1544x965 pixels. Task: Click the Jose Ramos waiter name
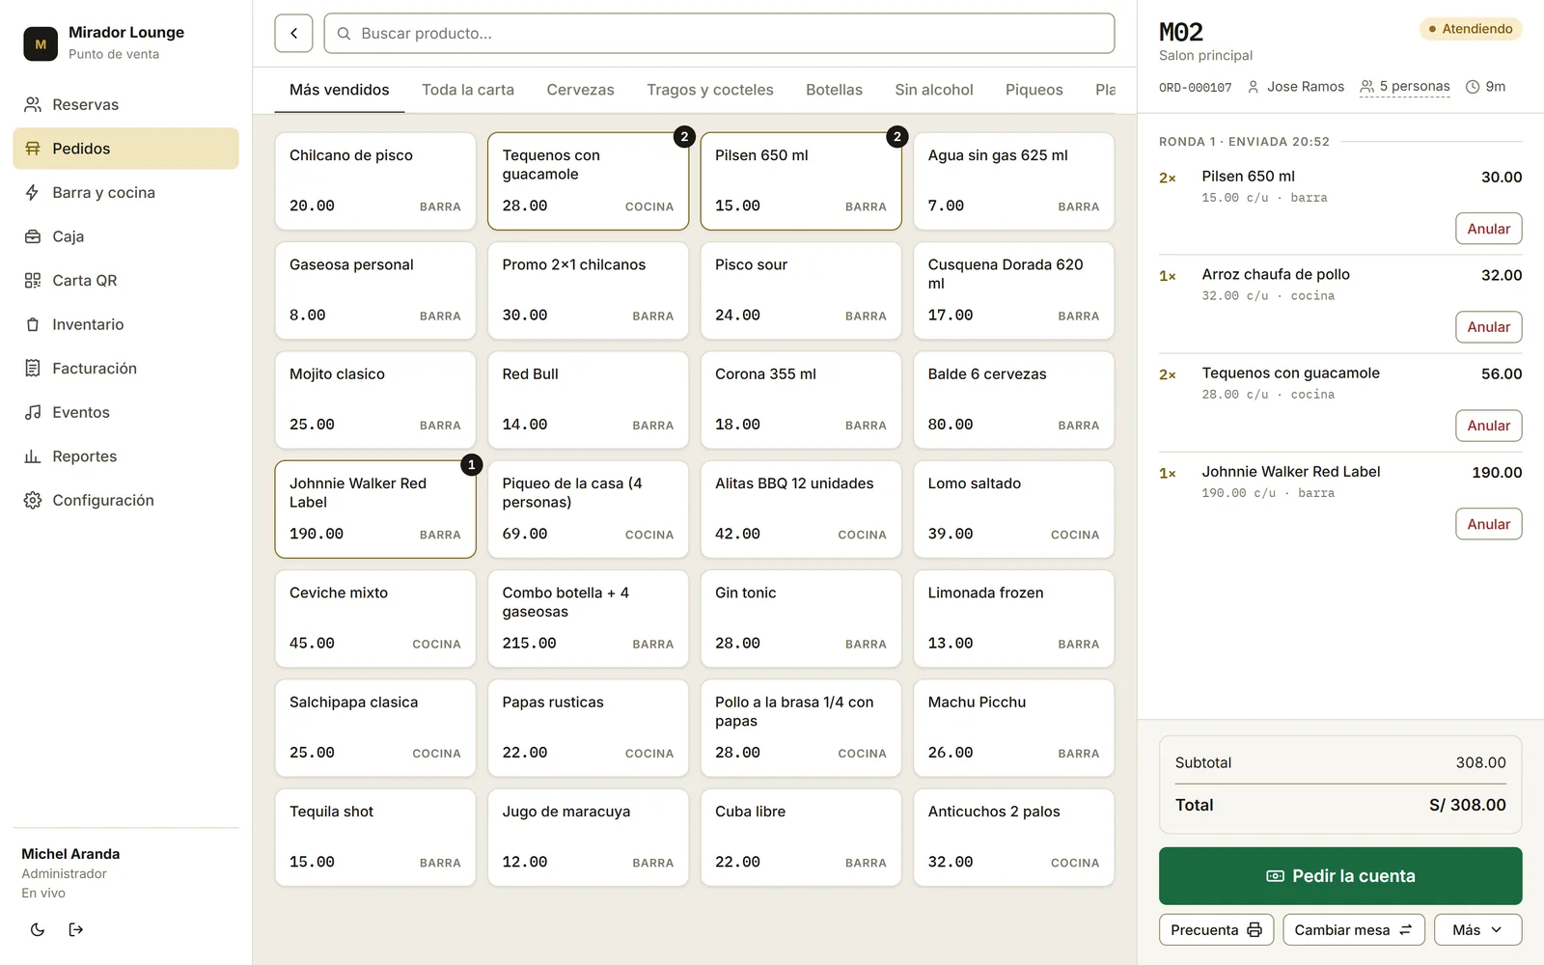(x=1296, y=87)
